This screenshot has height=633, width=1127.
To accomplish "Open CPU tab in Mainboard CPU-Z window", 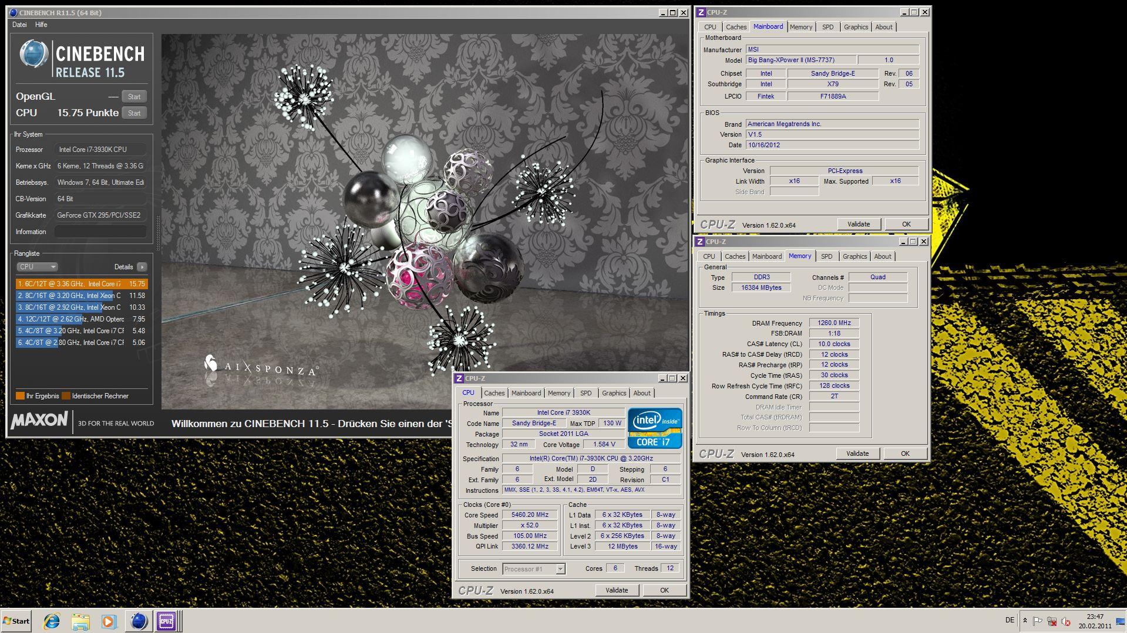I will point(710,27).
